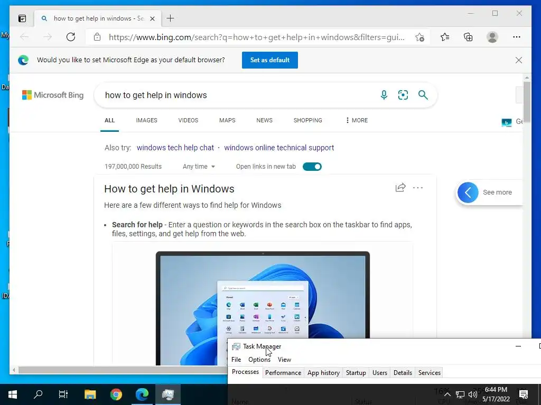The image size is (541, 405).
Task: Switch to MAPS search tab
Action: tap(227, 120)
